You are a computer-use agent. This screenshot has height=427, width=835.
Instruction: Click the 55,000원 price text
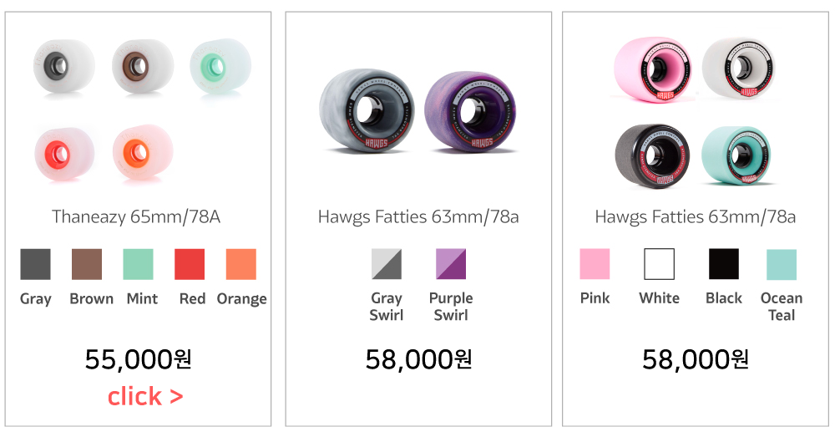pos(139,359)
